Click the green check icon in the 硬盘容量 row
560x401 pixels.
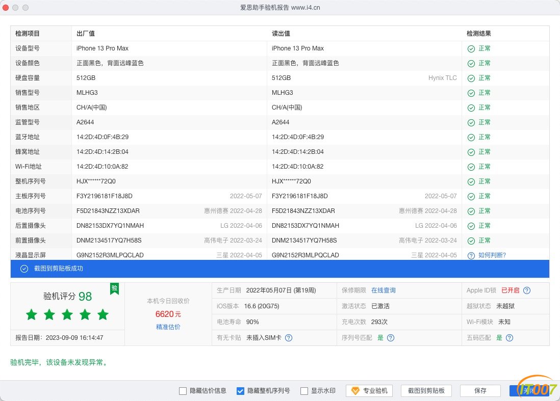coord(471,78)
